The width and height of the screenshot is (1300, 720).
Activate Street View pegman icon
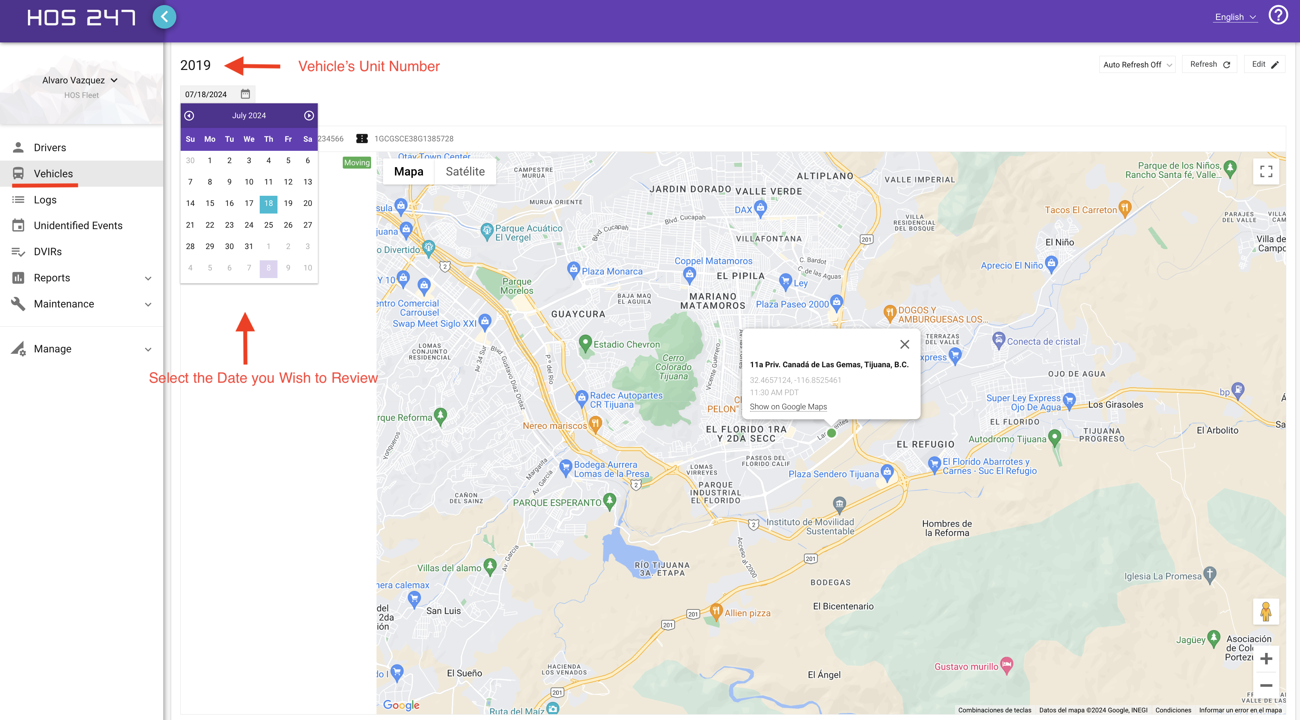1266,612
